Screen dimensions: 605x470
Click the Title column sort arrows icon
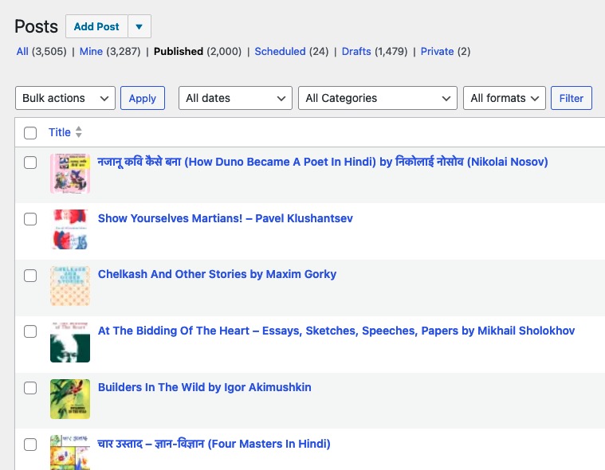(x=78, y=133)
